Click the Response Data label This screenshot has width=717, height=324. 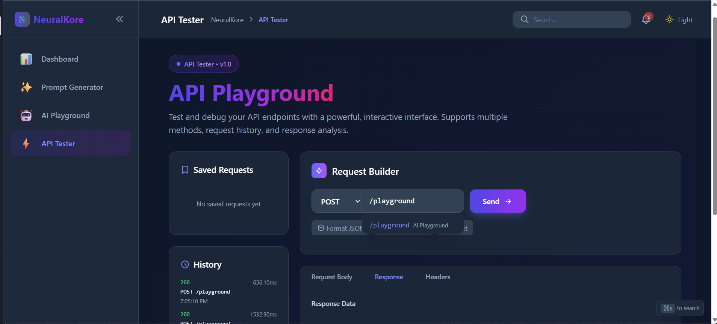pyautogui.click(x=333, y=304)
